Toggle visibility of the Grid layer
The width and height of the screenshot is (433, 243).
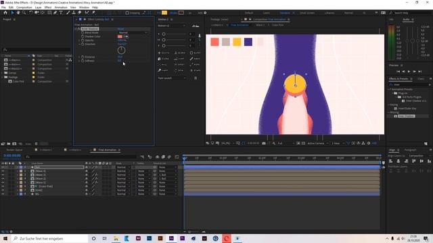[x=3, y=190]
